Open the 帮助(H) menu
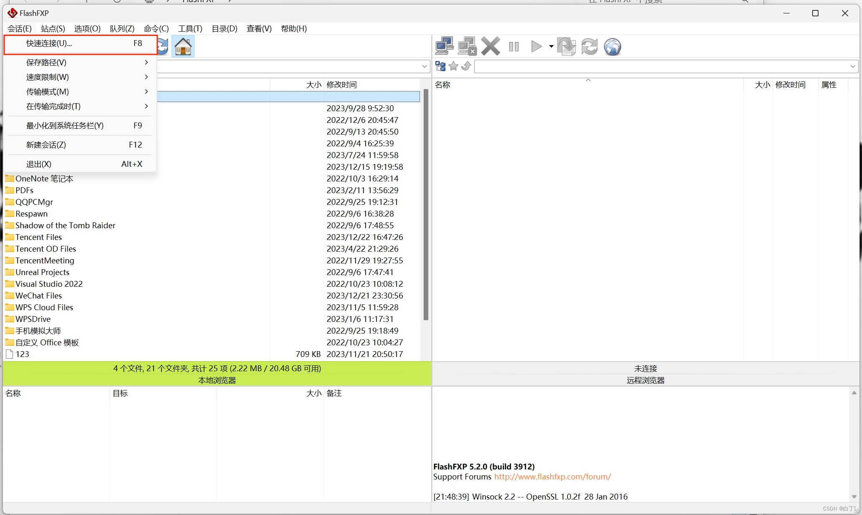 pyautogui.click(x=294, y=28)
